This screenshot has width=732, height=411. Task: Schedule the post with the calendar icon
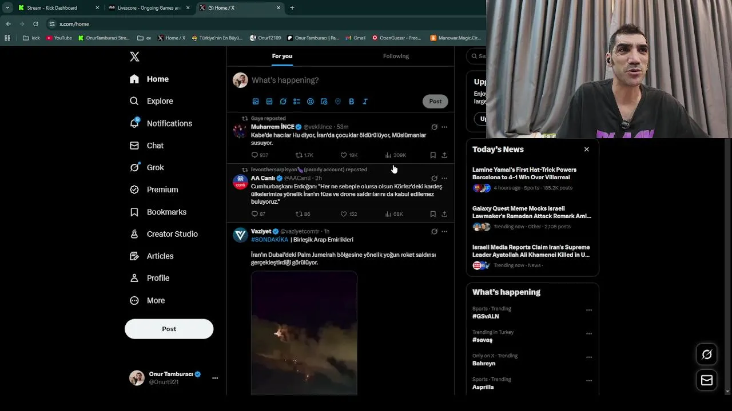[x=324, y=102]
